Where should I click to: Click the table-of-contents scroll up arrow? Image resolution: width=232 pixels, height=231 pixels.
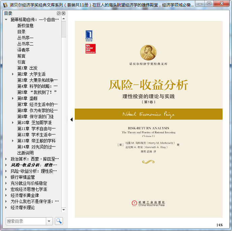(x=64, y=19)
